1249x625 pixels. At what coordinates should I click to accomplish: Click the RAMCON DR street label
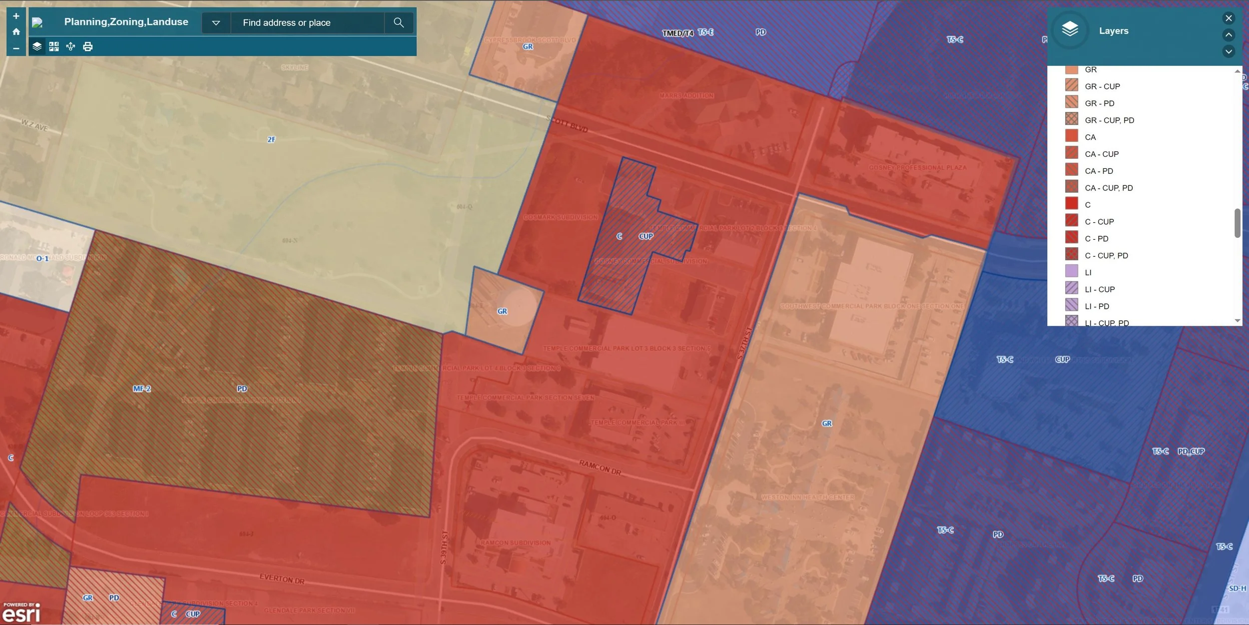click(x=600, y=468)
